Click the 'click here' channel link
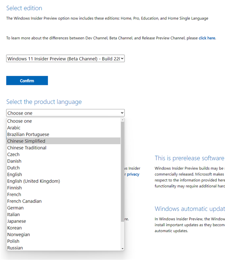 [x=207, y=38]
